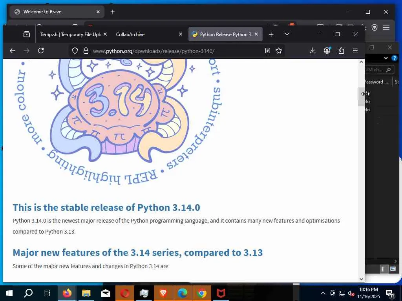Click 'This is the stable release' heading
402x301 pixels.
[x=106, y=207]
